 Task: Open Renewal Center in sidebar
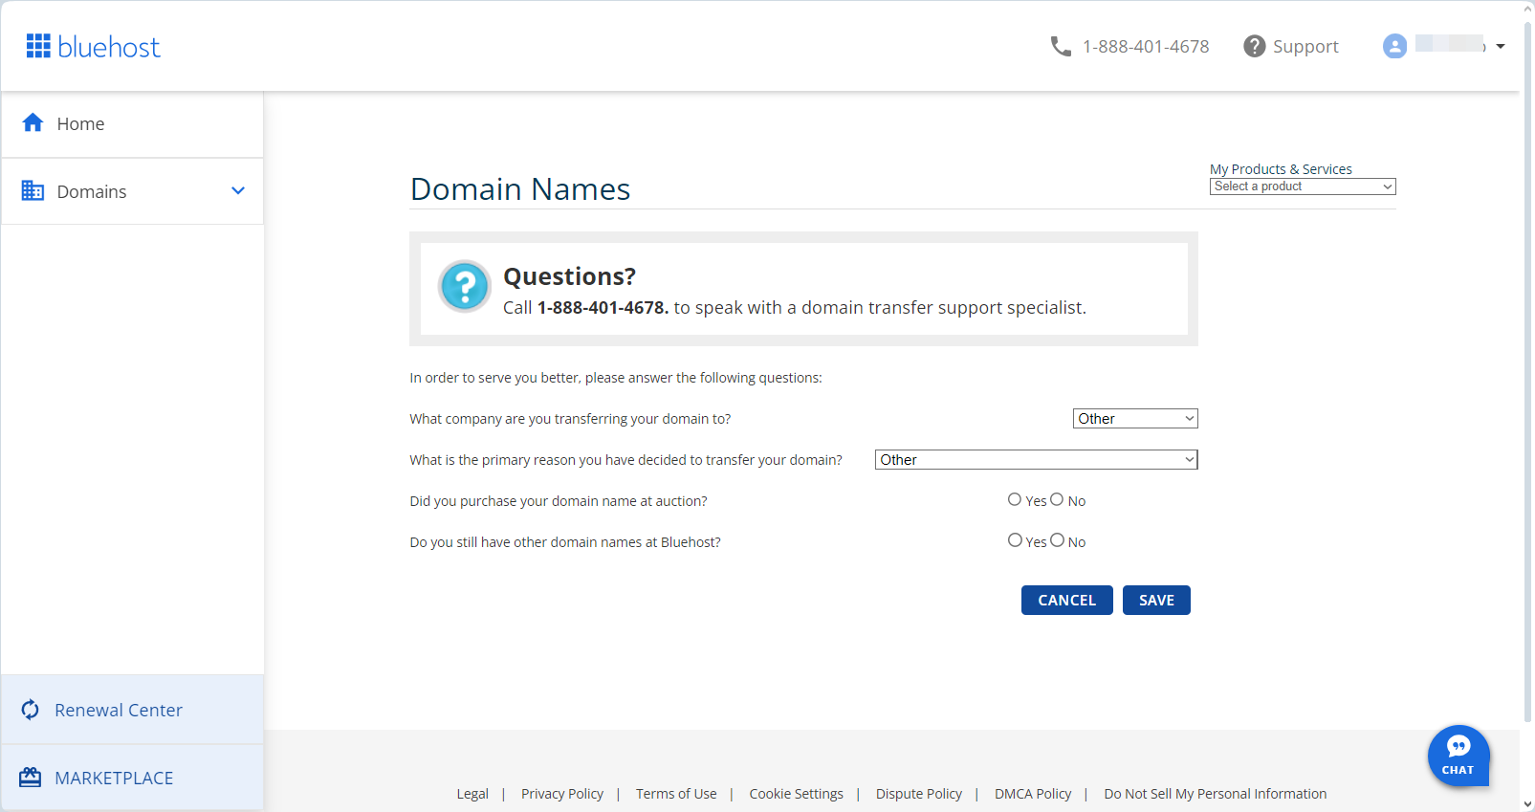coord(132,710)
